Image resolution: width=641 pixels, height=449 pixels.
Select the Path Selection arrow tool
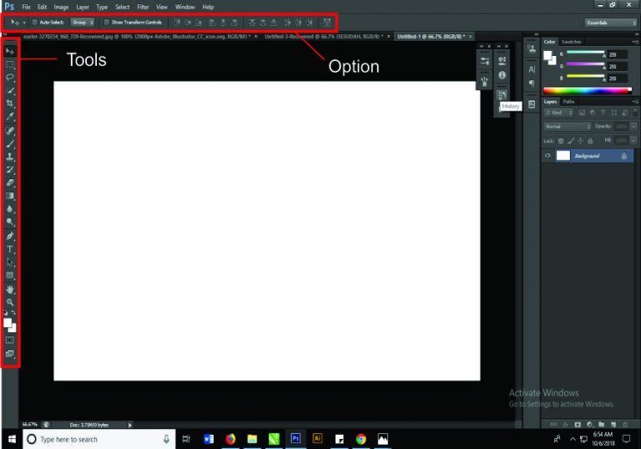click(10, 262)
